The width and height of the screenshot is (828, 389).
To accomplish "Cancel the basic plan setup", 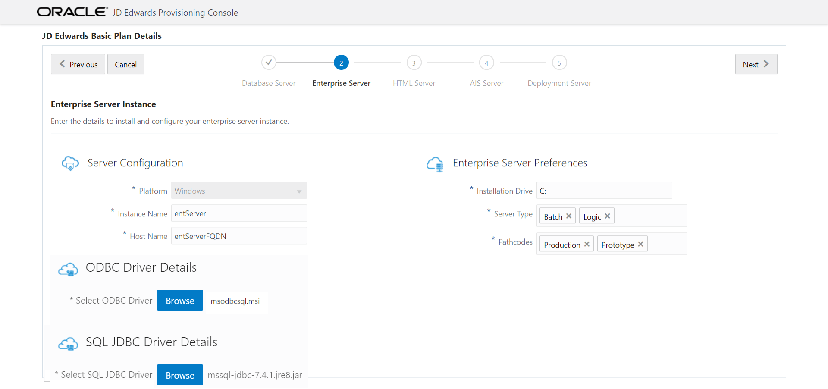I will (x=125, y=64).
